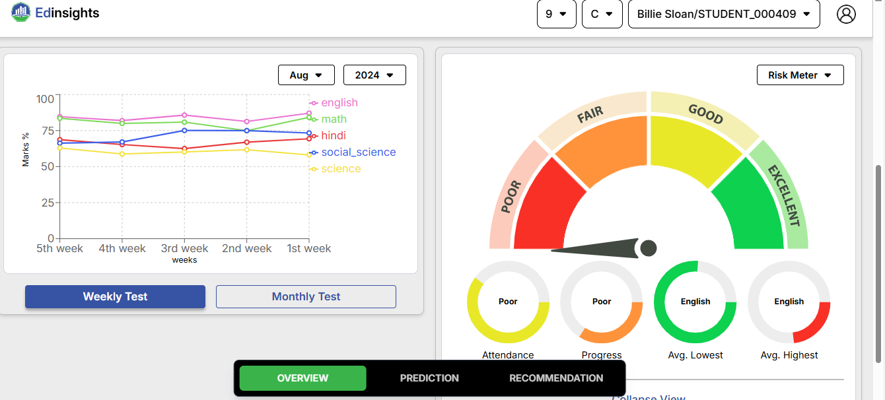Click the Monthly Test button
Image resolution: width=885 pixels, height=400 pixels.
306,297
